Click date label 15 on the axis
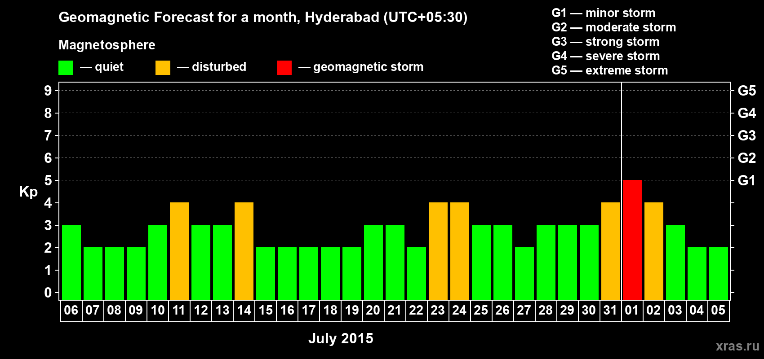 [266, 311]
